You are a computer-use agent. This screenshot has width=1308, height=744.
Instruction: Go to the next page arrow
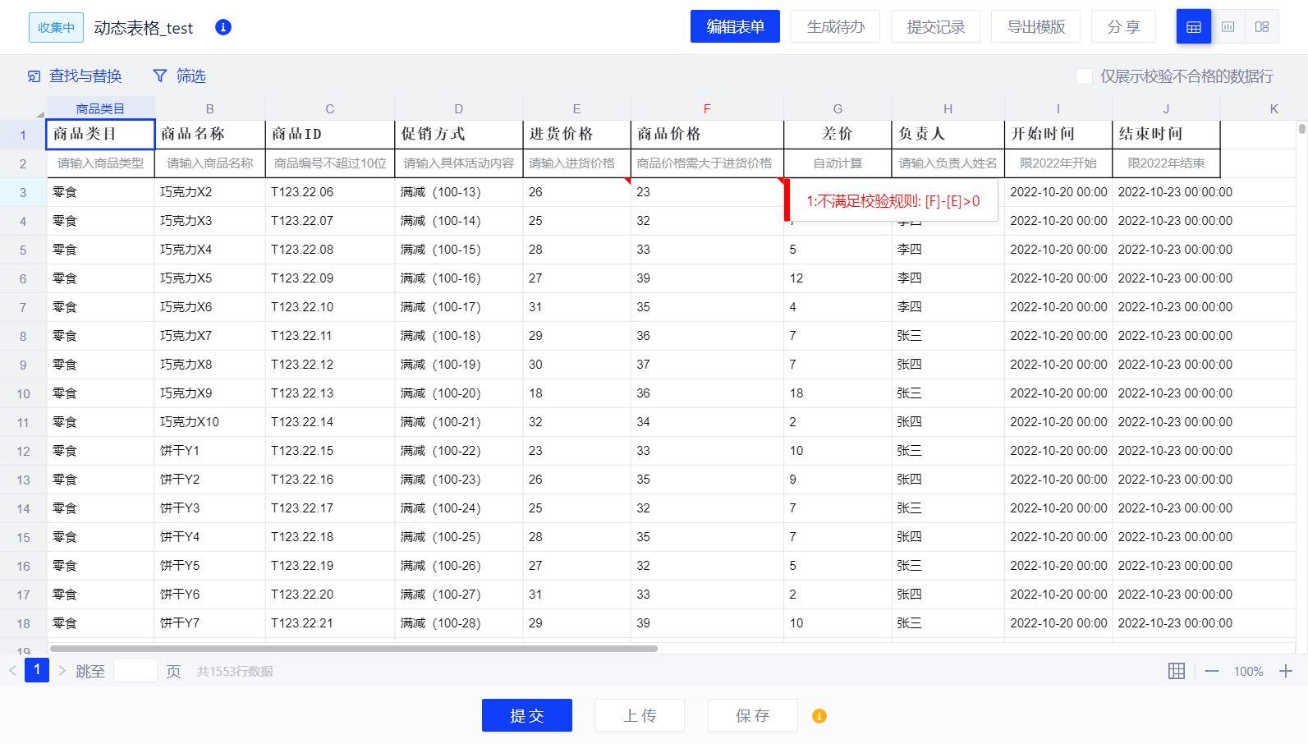click(x=62, y=671)
